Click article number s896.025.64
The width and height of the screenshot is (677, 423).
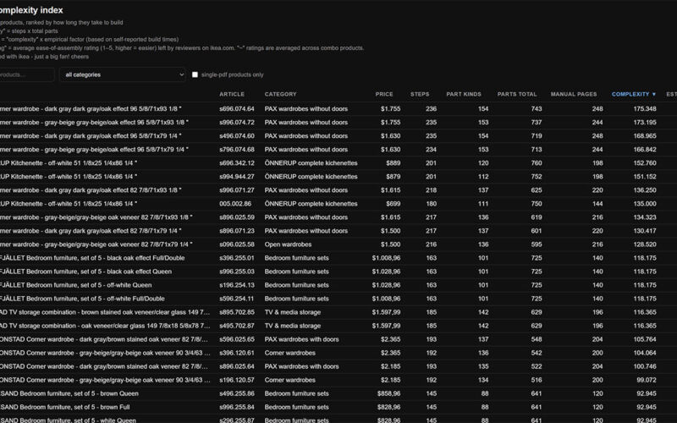237,366
